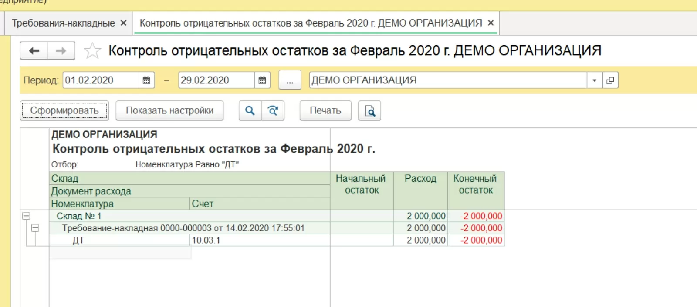This screenshot has width=697, height=307.
Task: Collapse the Требование-накладная document row
Action: 35,228
